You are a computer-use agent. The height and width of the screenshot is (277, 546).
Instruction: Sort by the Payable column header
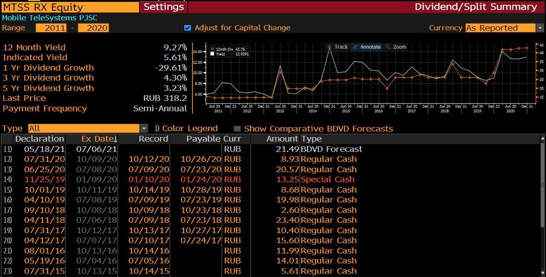tap(203, 139)
